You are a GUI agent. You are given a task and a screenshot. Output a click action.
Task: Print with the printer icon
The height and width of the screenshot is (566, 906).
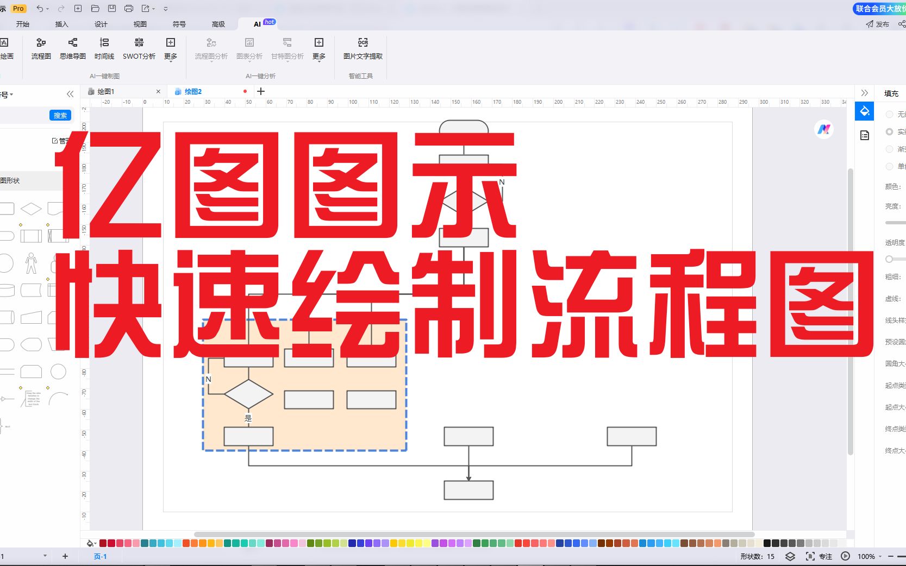129,9
